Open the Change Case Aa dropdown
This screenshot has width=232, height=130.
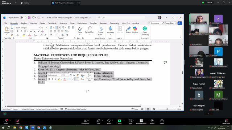(36, 35)
